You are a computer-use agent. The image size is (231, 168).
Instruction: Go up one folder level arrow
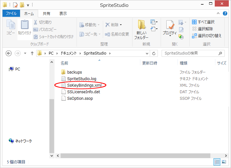pos(32,53)
